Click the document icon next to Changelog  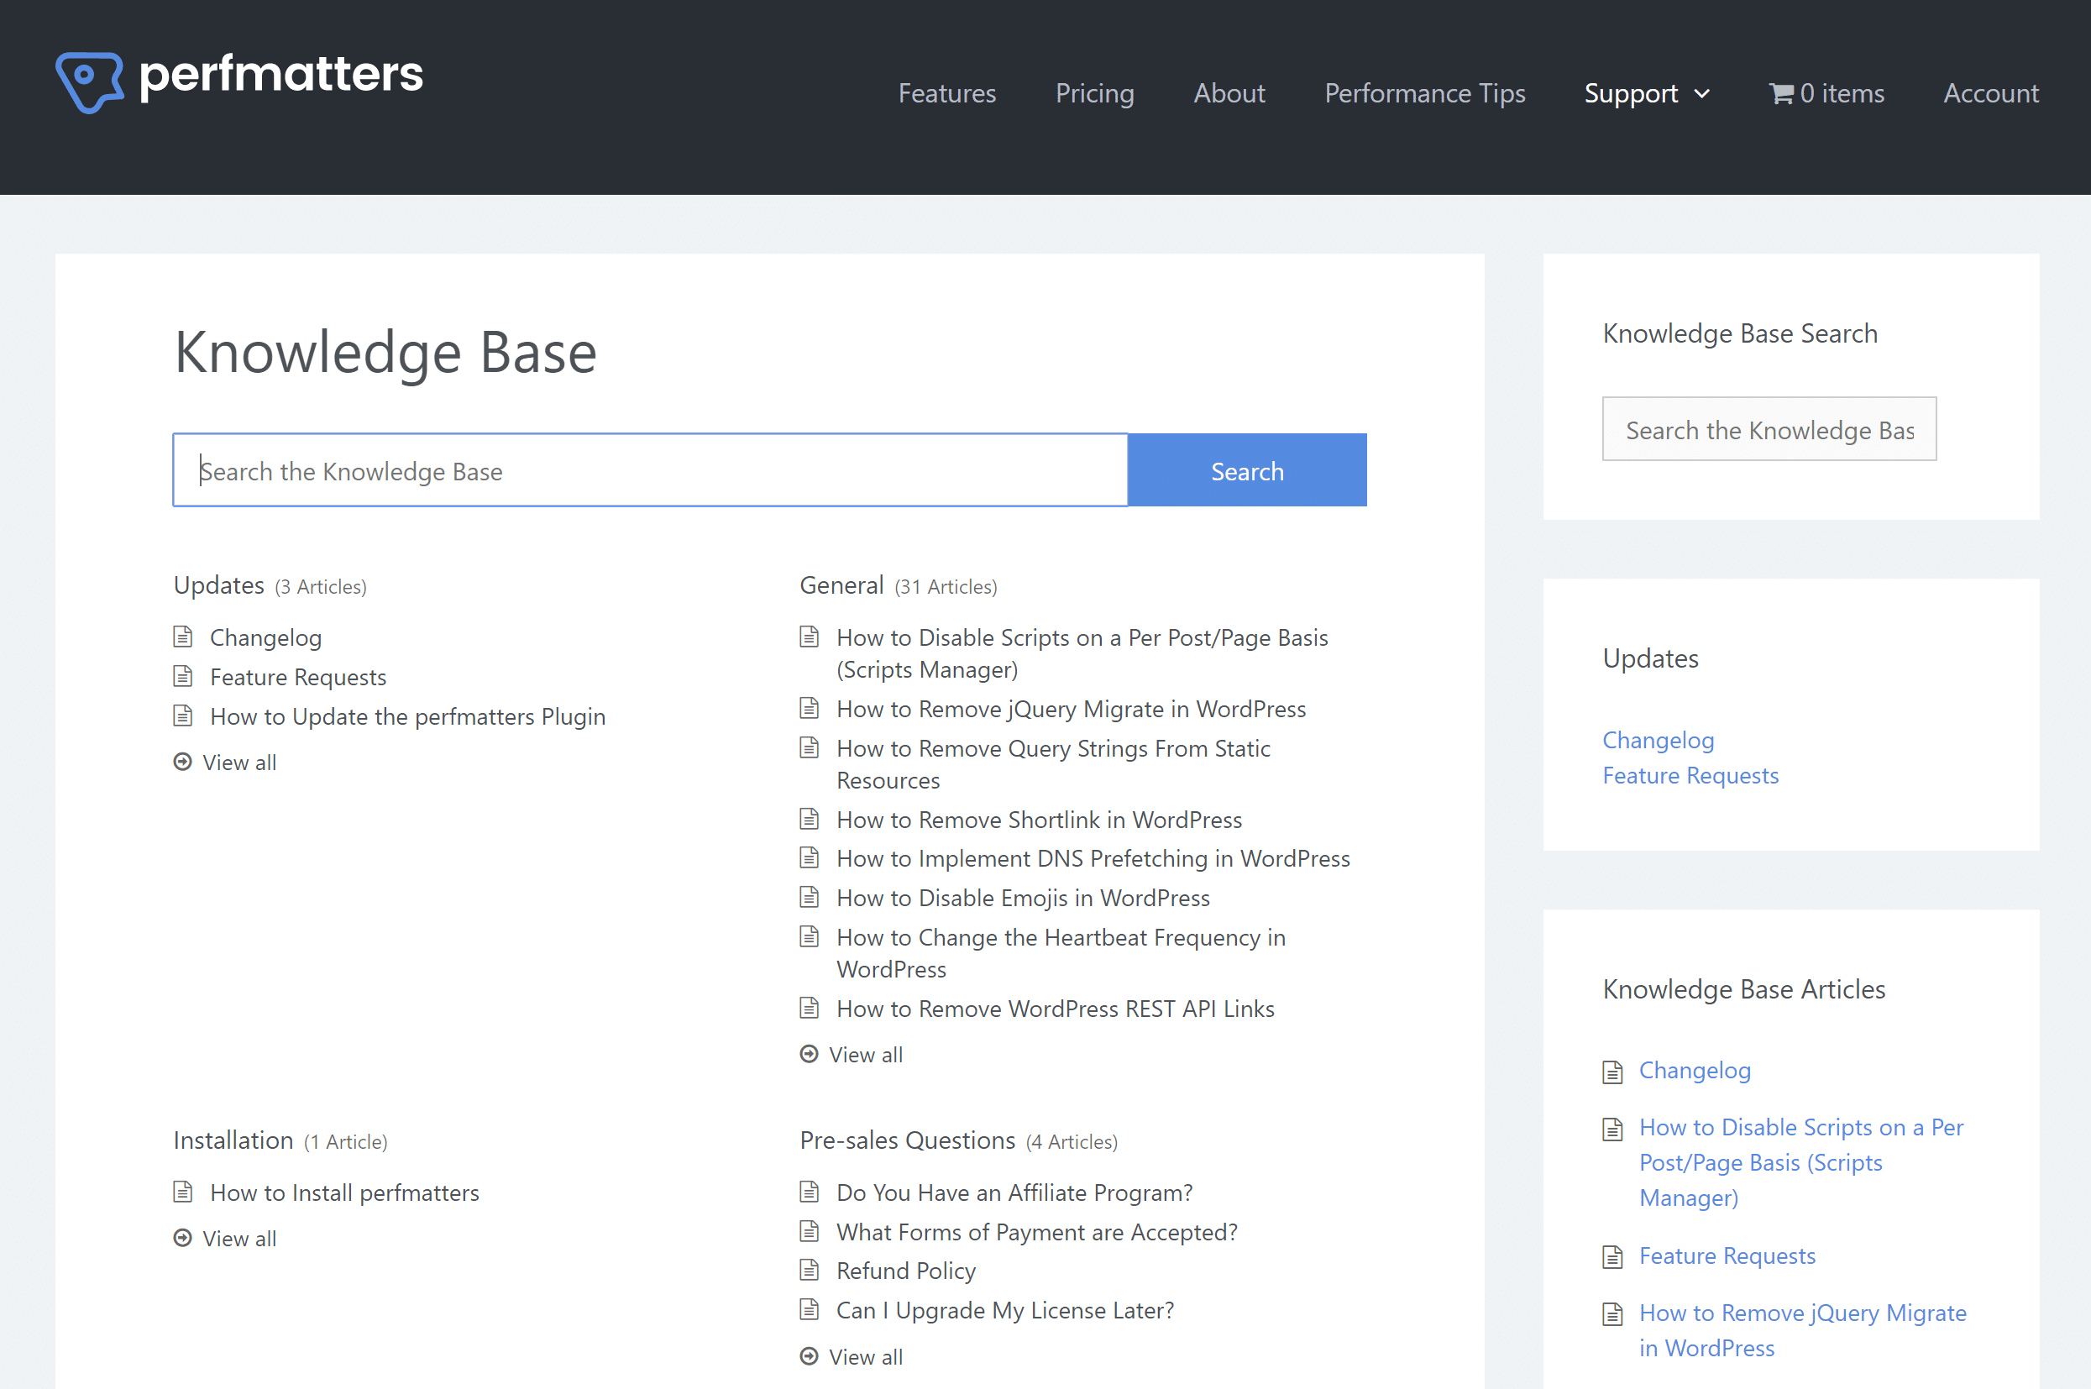185,636
